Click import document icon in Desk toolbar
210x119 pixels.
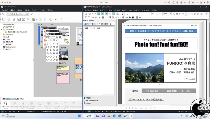(x=14, y=19)
